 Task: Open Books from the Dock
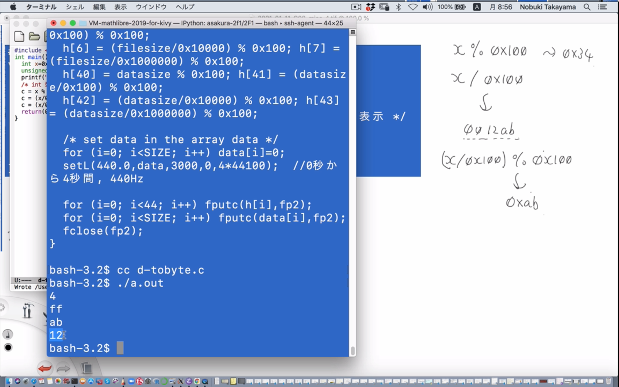[x=83, y=381]
